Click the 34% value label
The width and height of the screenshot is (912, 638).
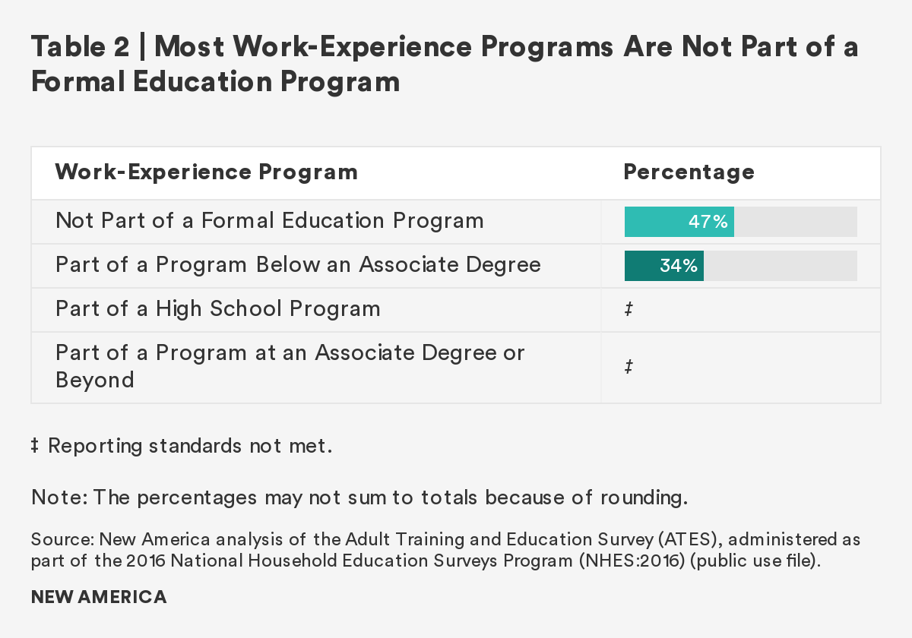click(x=679, y=266)
